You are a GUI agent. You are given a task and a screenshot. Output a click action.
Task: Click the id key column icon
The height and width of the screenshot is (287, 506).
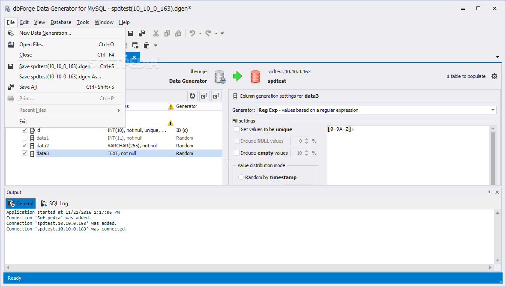[x=32, y=130]
